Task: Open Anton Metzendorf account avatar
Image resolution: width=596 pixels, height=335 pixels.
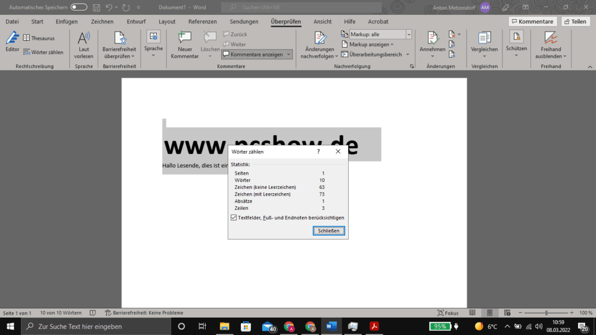Action: [485, 7]
